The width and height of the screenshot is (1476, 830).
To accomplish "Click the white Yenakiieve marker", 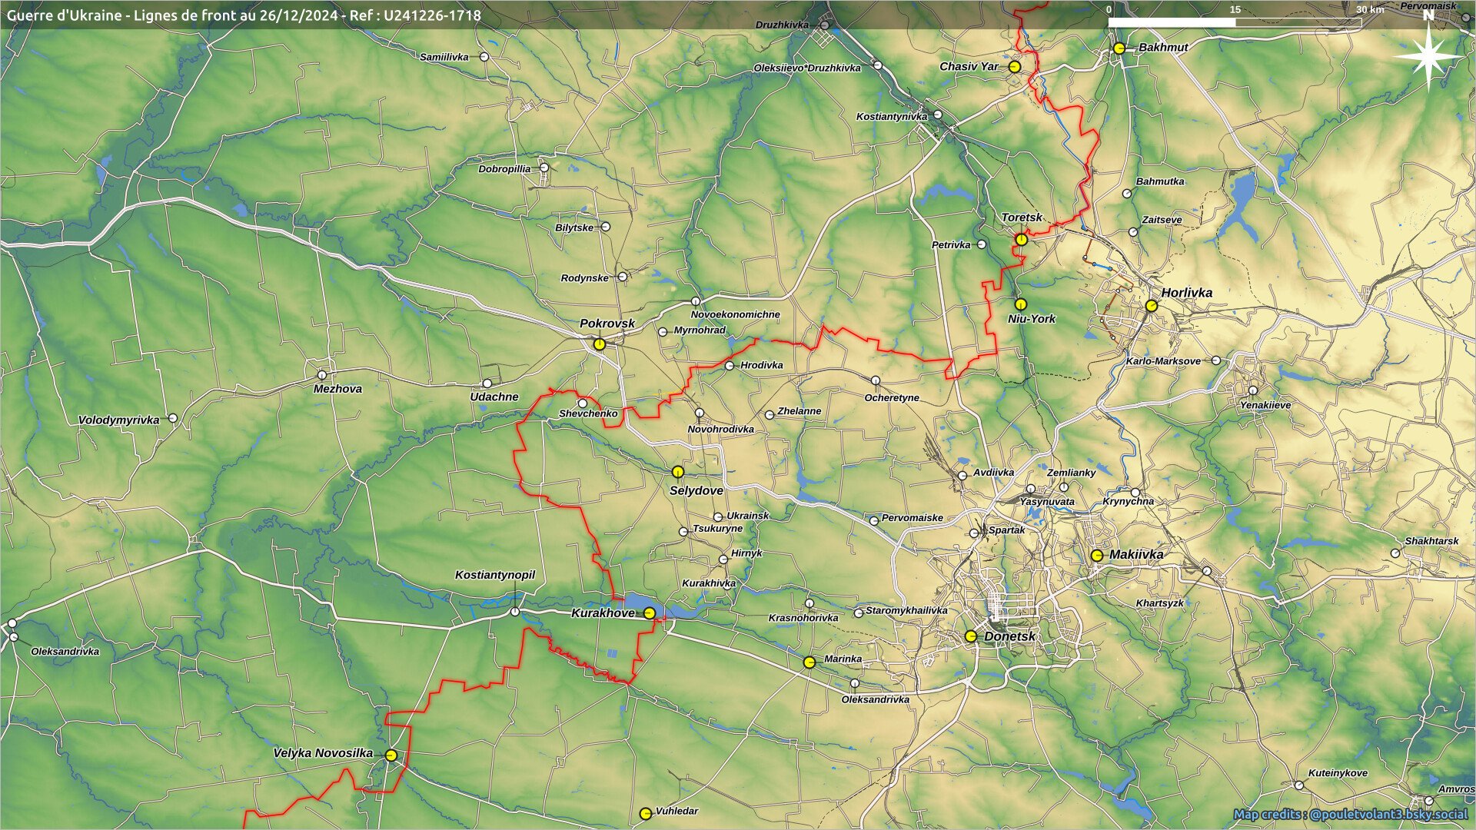I will pyautogui.click(x=1253, y=390).
